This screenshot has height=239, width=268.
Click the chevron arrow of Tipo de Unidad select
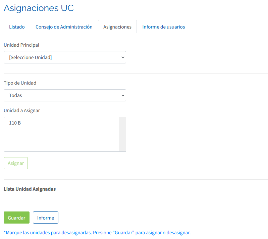click(123, 95)
